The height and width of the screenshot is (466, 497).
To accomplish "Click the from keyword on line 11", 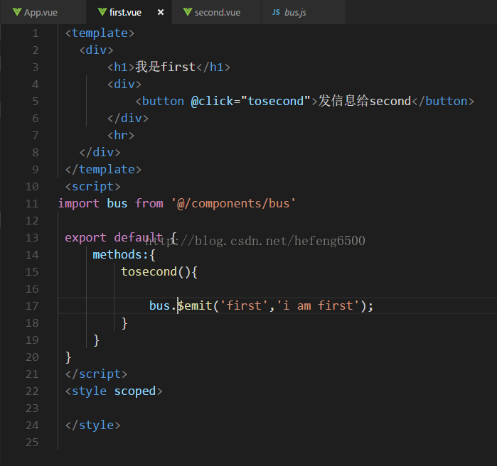I will 149,204.
